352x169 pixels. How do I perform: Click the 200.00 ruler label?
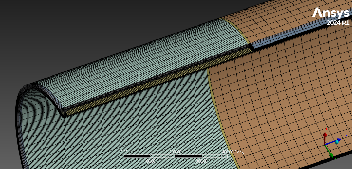[175, 152]
